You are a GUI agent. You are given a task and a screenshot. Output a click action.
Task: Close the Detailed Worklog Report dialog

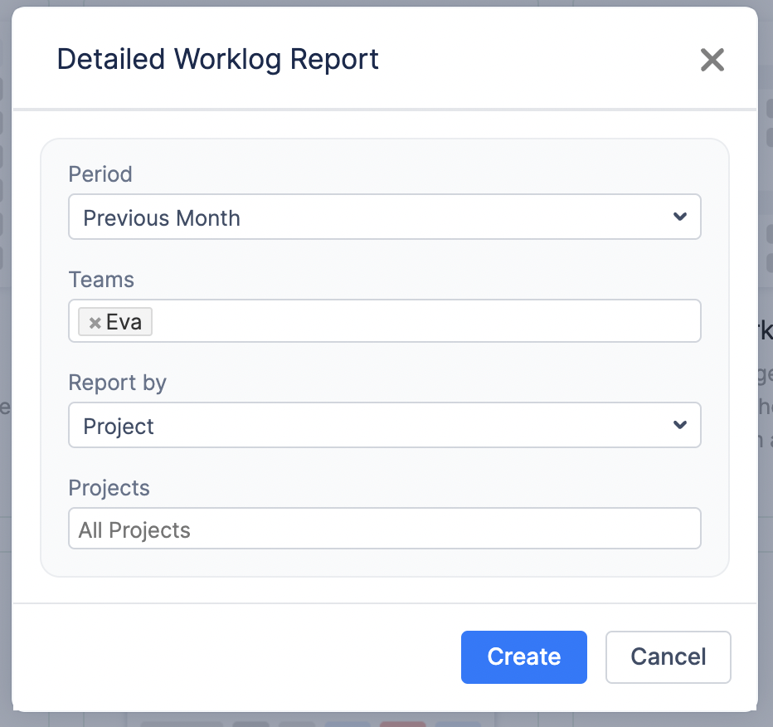click(x=712, y=60)
